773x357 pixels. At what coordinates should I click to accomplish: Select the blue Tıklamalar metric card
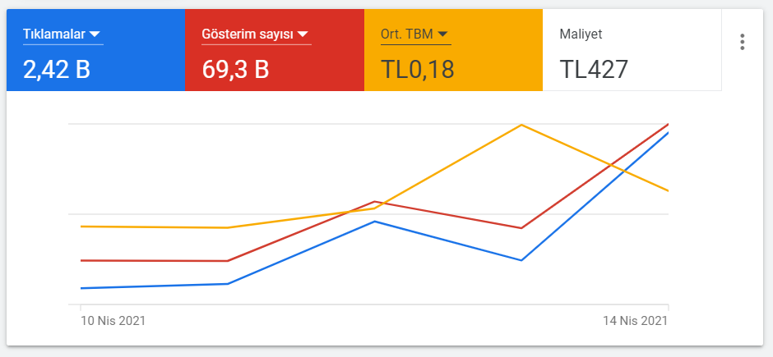(95, 50)
